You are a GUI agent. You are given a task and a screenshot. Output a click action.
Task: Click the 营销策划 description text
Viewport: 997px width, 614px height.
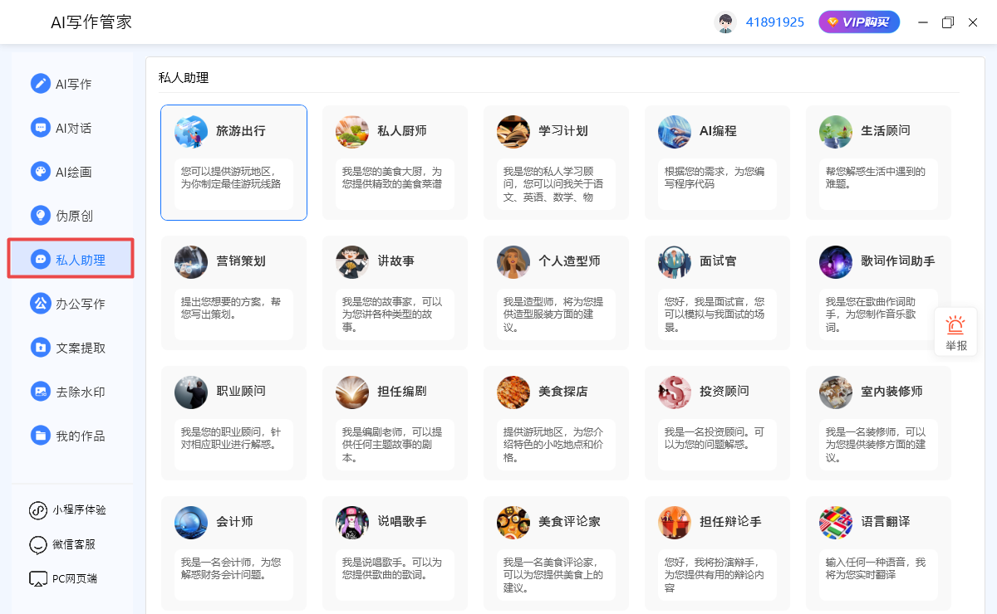coord(231,308)
